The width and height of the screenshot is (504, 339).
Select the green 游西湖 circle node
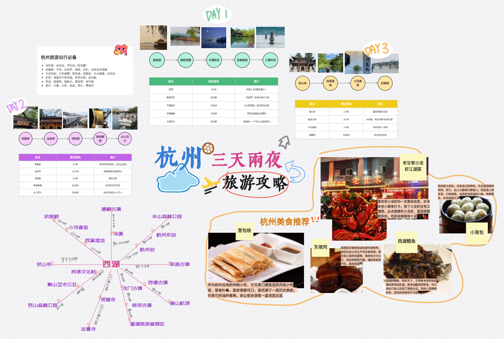coord(157,60)
